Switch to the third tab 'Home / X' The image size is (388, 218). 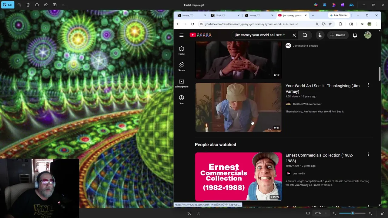tap(259, 15)
